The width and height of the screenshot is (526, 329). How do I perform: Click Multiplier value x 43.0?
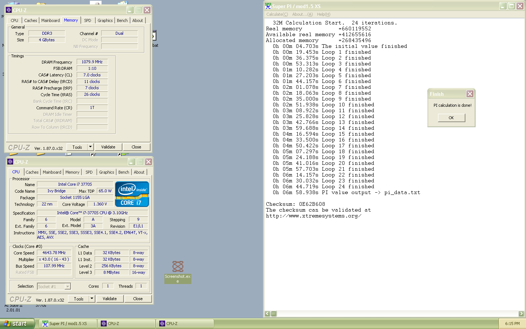pos(54,259)
